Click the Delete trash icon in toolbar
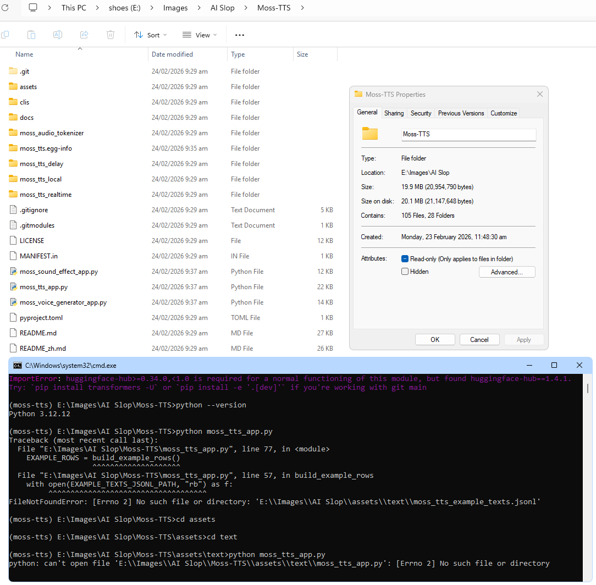 pos(110,35)
